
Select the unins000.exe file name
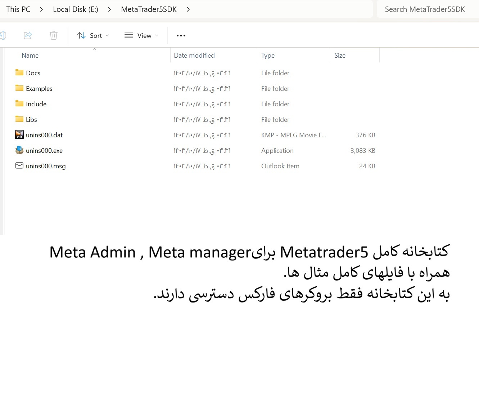click(44, 150)
